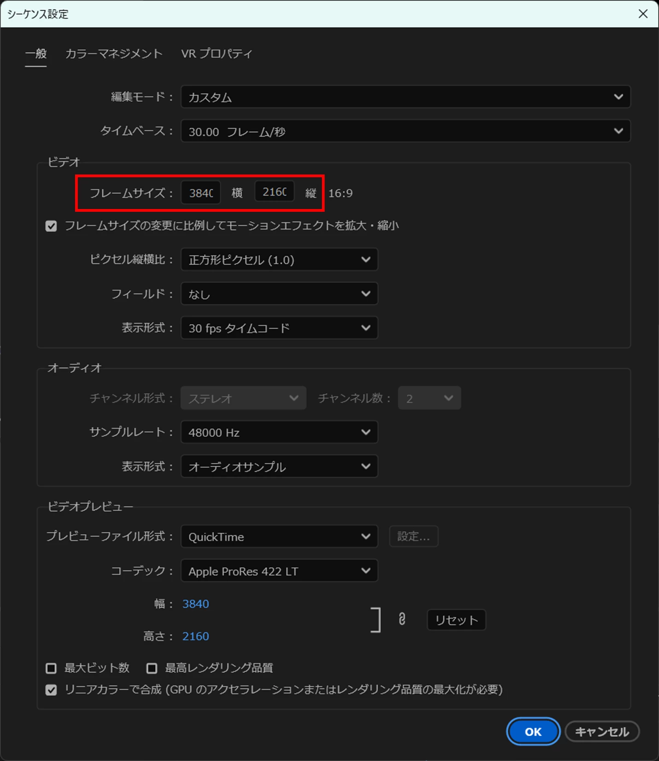Toggle フレームサイズの変更に比例してモーションエフェクトを拡大・縮小 checkbox
Screen dimensions: 659x761
(51, 226)
